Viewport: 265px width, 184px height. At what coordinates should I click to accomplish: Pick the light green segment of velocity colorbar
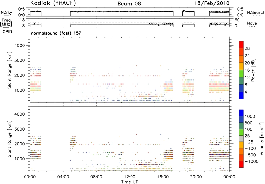(241, 132)
